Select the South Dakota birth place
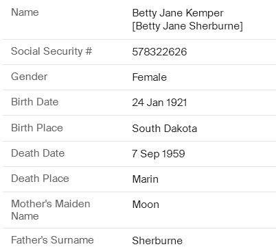Image resolution: width=276 pixels, height=249 pixels. pyautogui.click(x=165, y=129)
